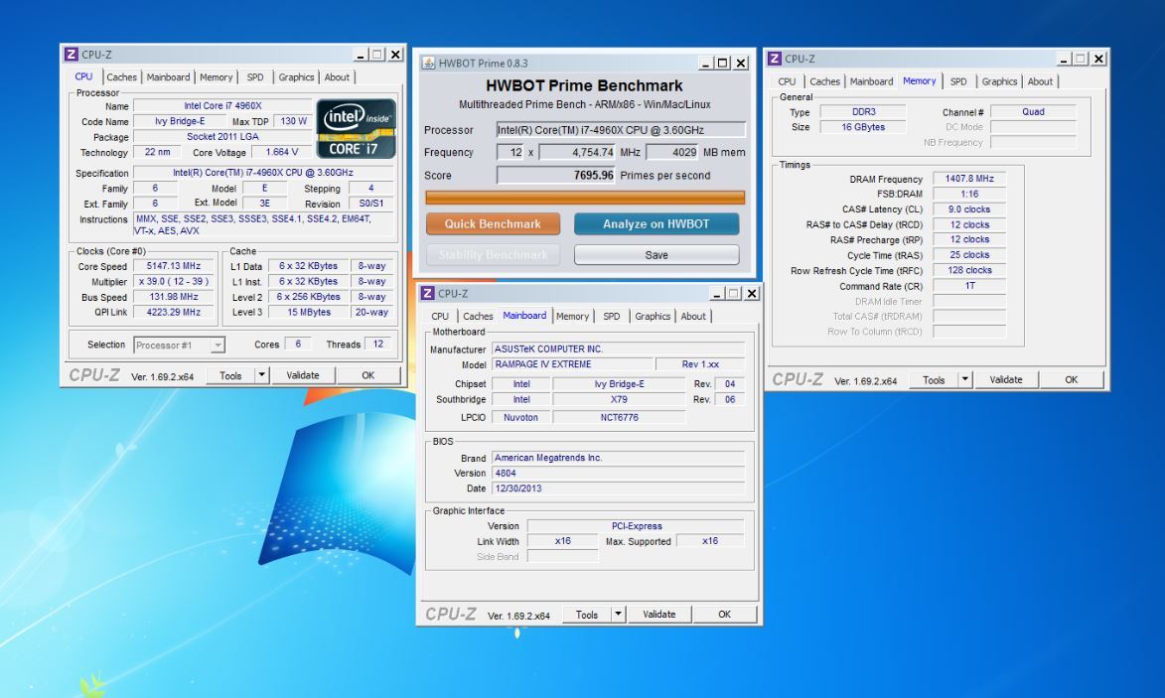Click Validate in the Memory CPU-Z window
Viewport: 1165px width, 698px height.
1006,379
